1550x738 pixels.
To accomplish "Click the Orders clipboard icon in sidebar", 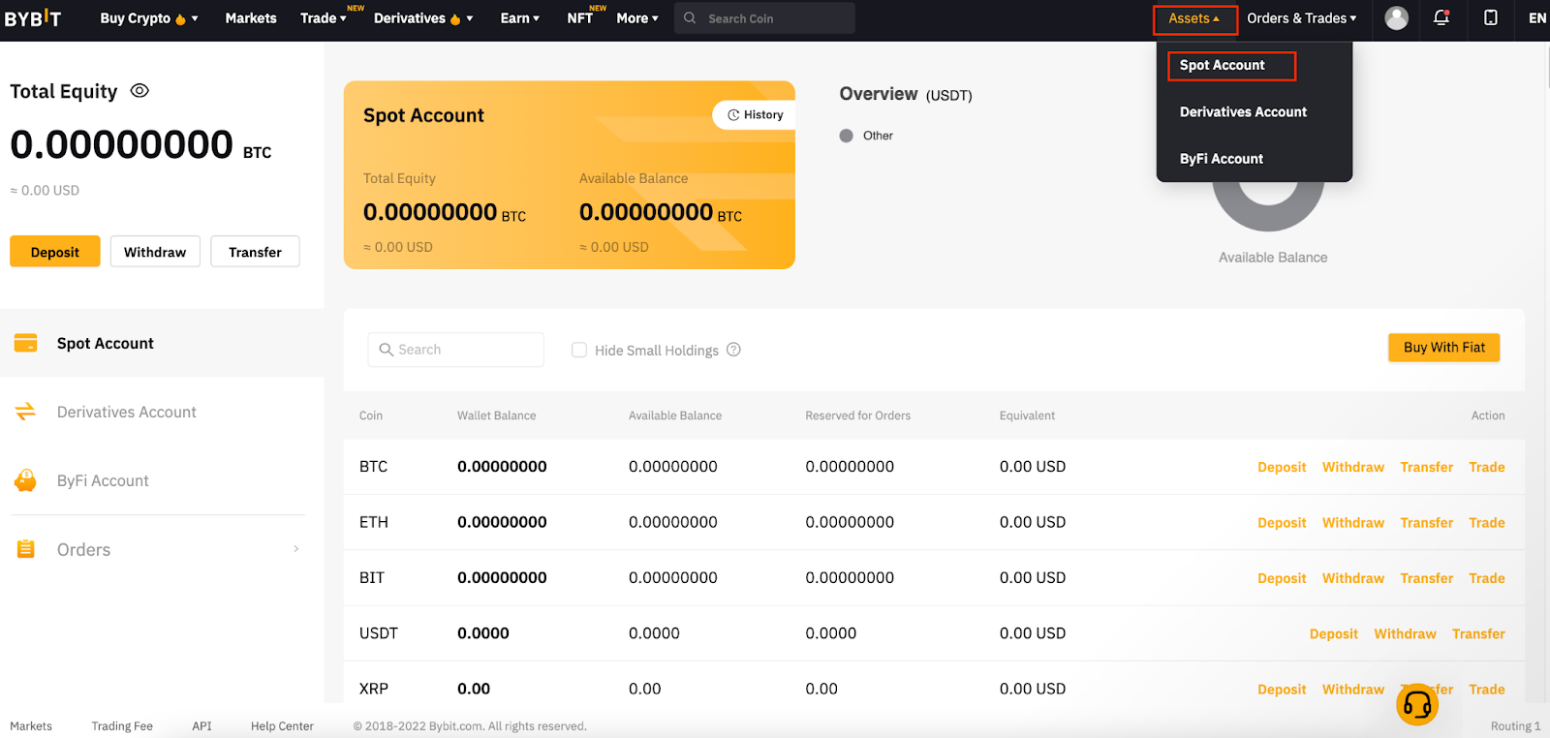I will tap(26, 549).
